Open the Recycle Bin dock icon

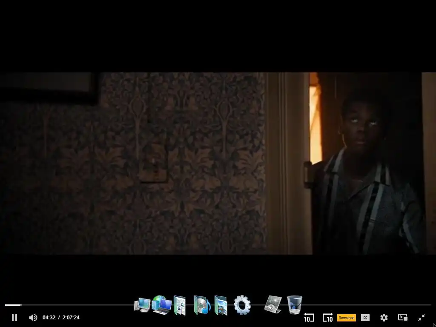tap(295, 305)
